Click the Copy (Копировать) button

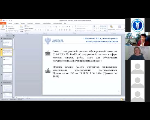tap(10, 28)
